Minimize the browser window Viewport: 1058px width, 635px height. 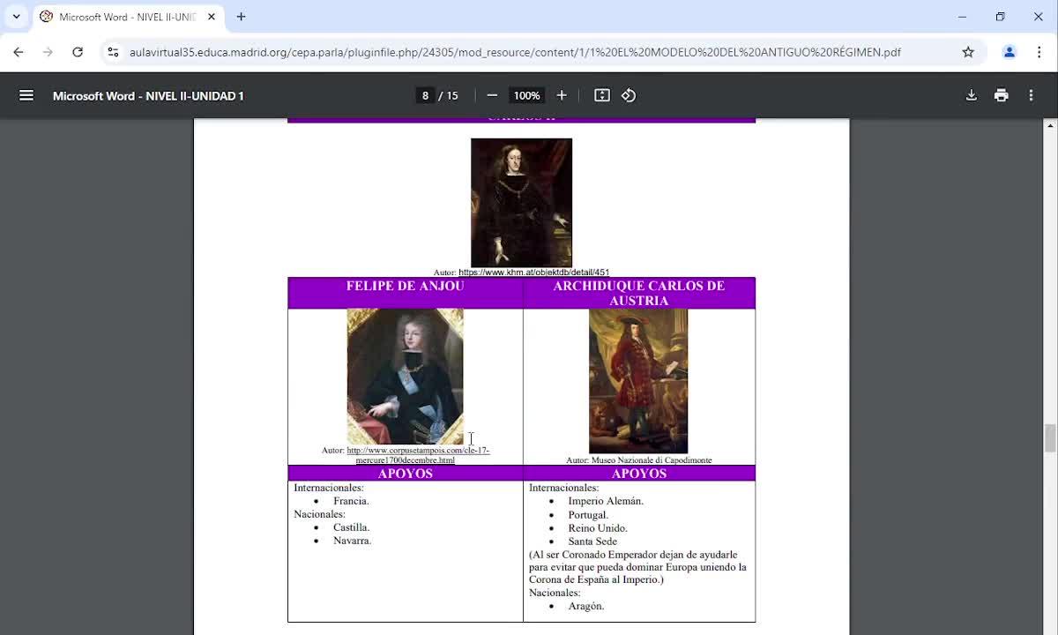(x=962, y=17)
